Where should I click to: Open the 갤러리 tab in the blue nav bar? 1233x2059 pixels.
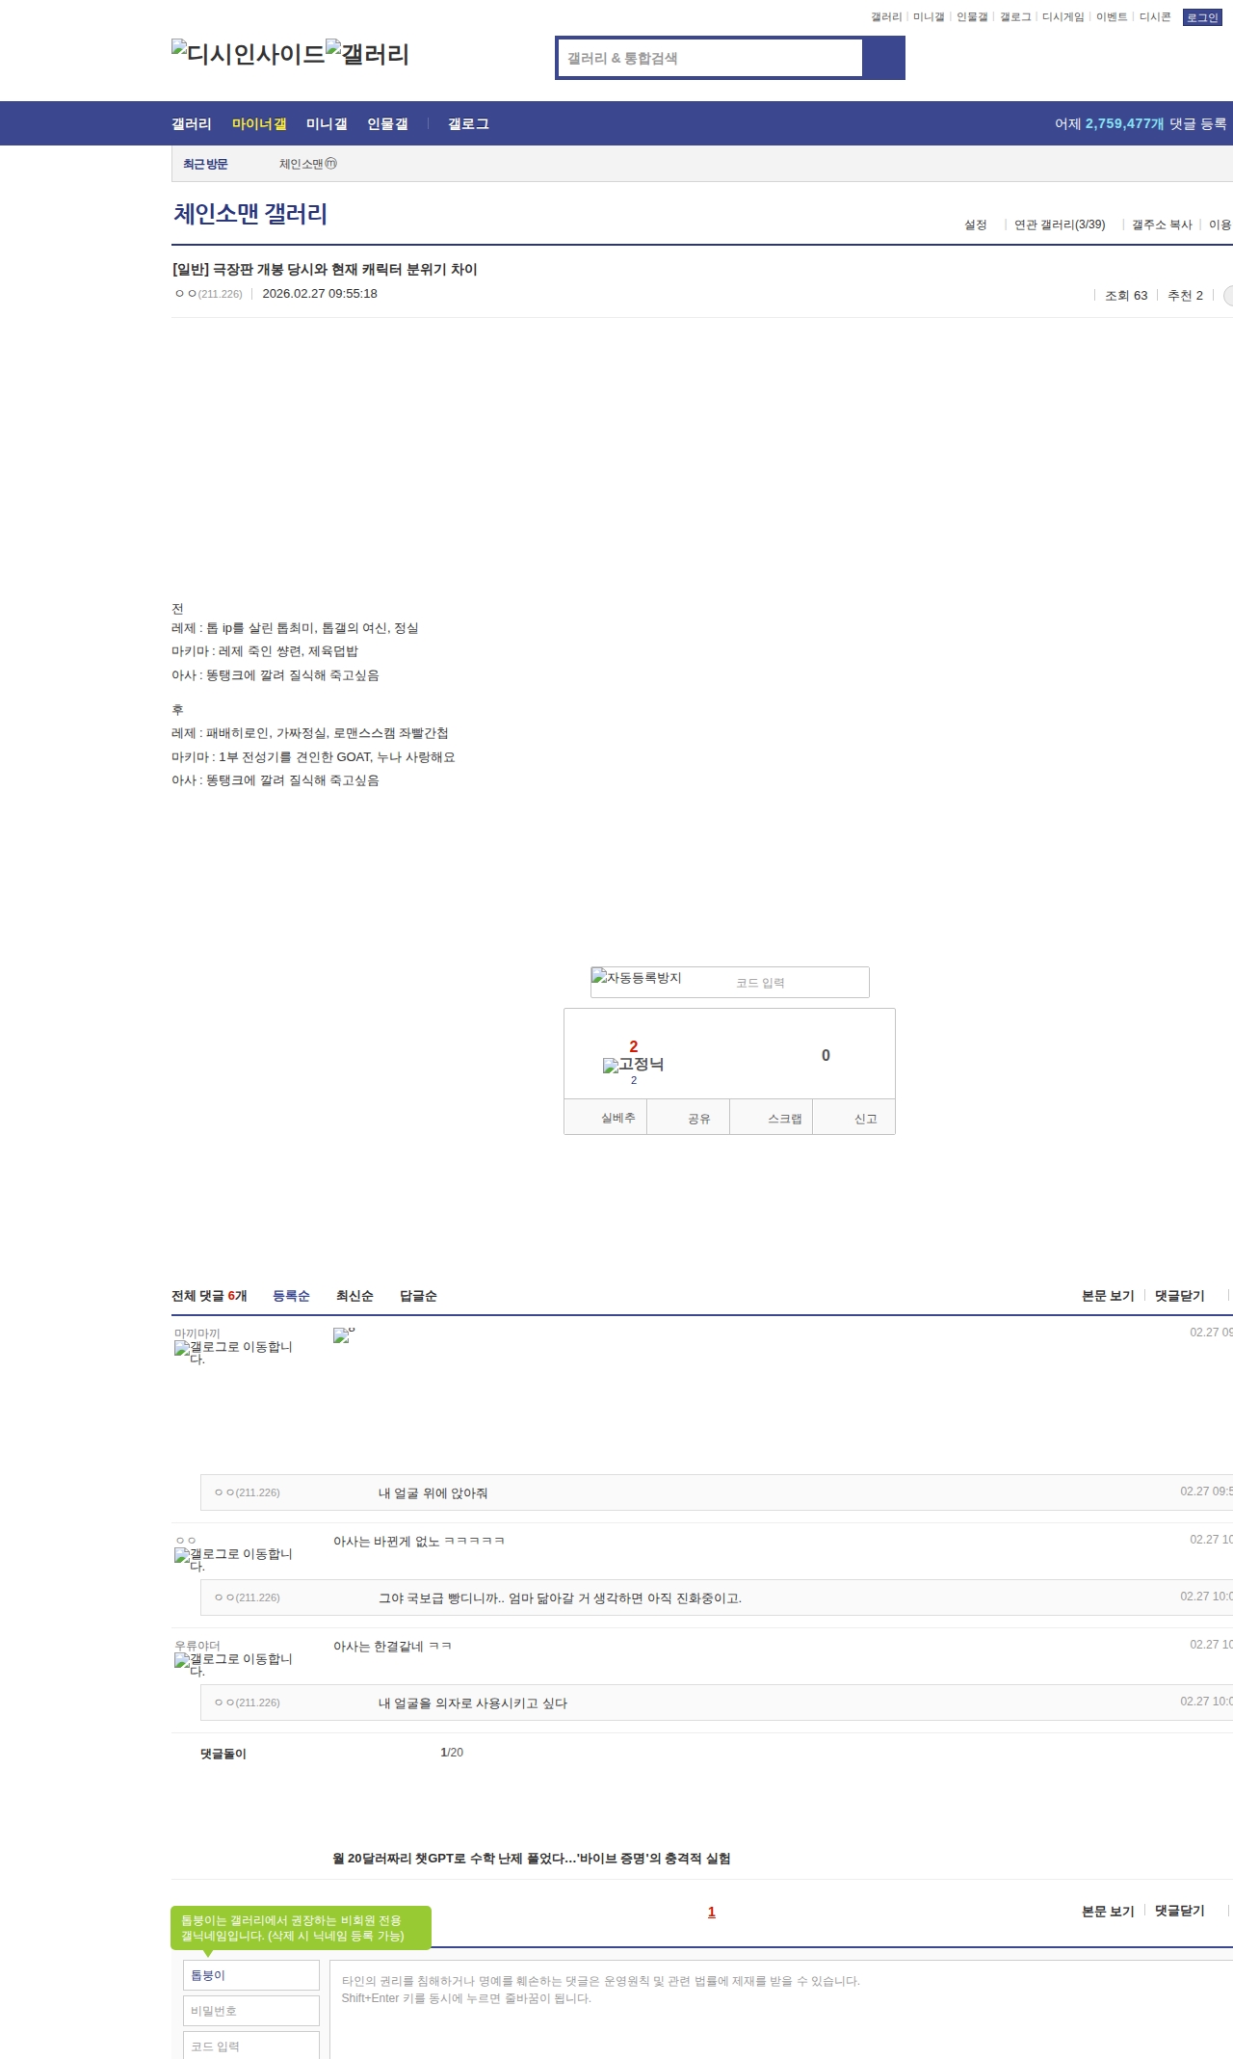click(192, 124)
